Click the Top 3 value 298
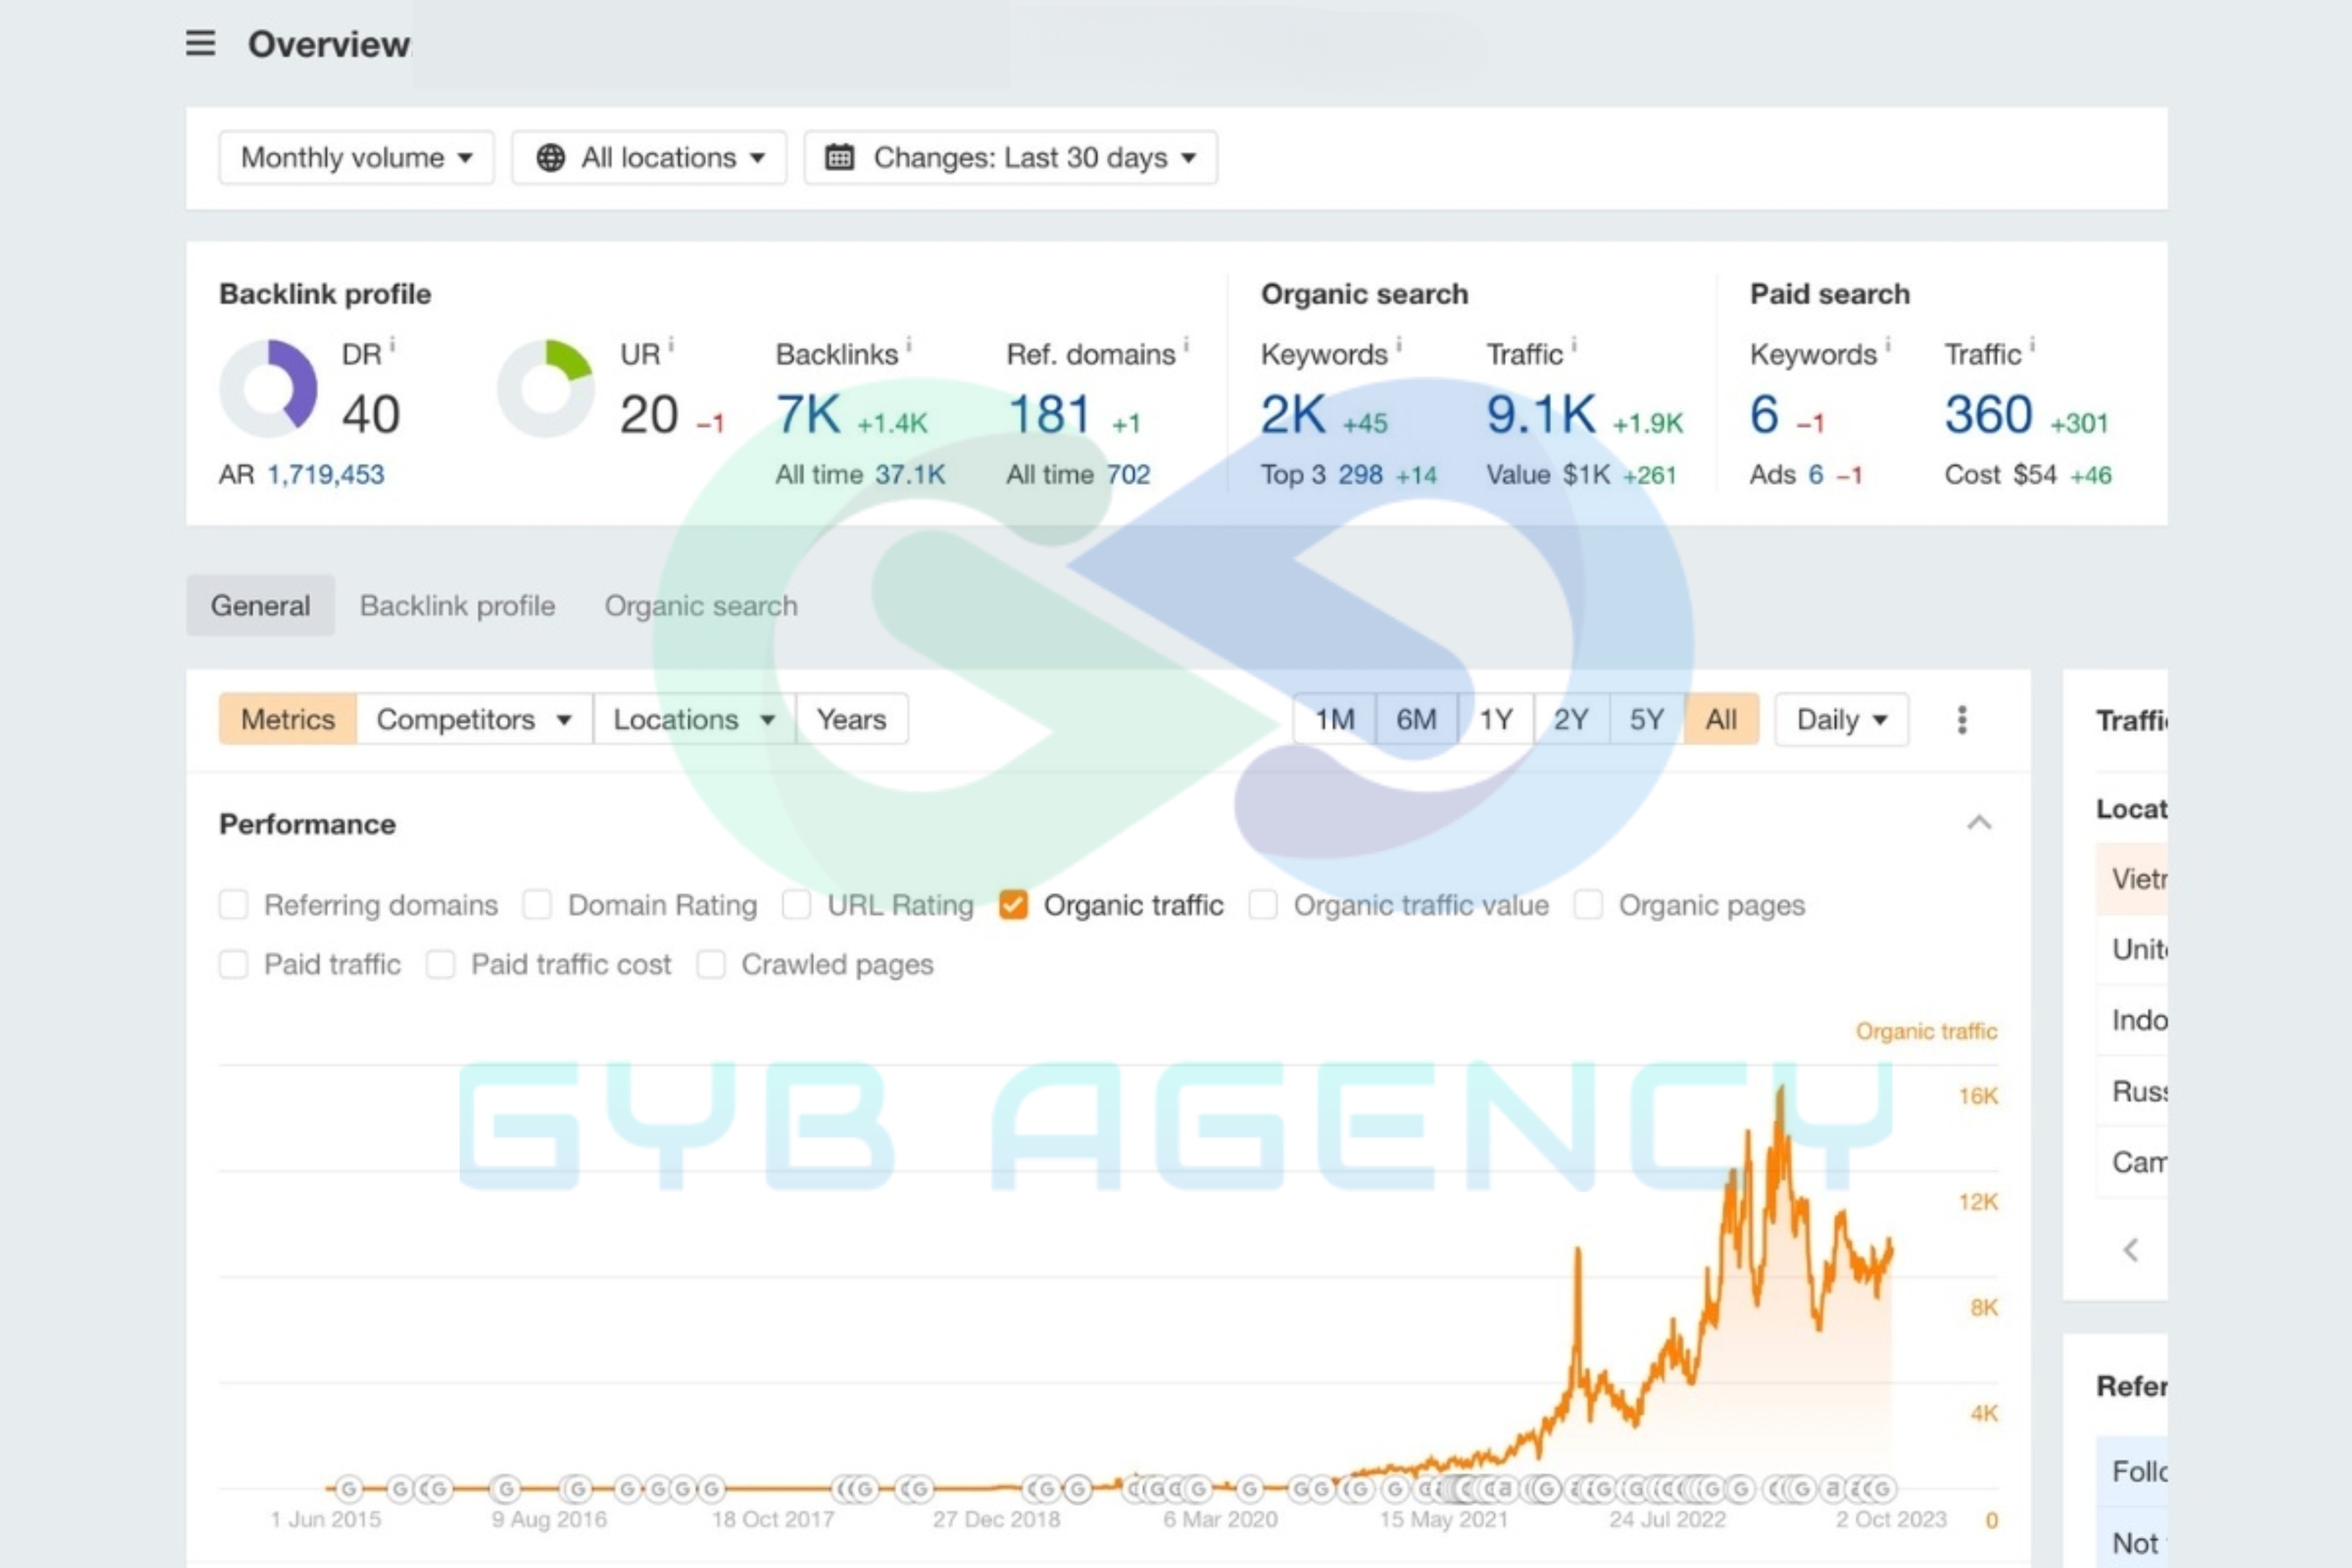This screenshot has height=1568, width=2352. coord(1360,474)
